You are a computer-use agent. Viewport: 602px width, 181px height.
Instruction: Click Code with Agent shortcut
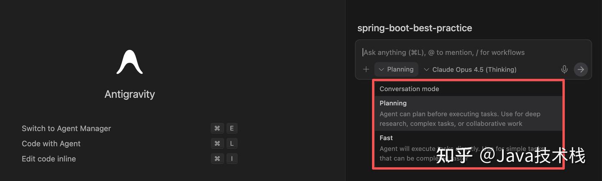[51, 144]
